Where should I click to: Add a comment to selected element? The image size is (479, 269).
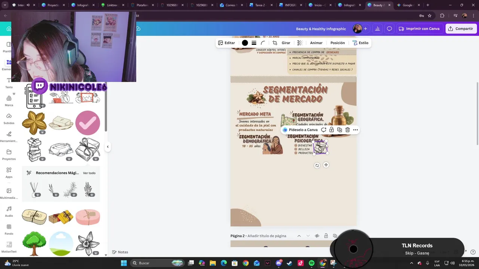324,130
